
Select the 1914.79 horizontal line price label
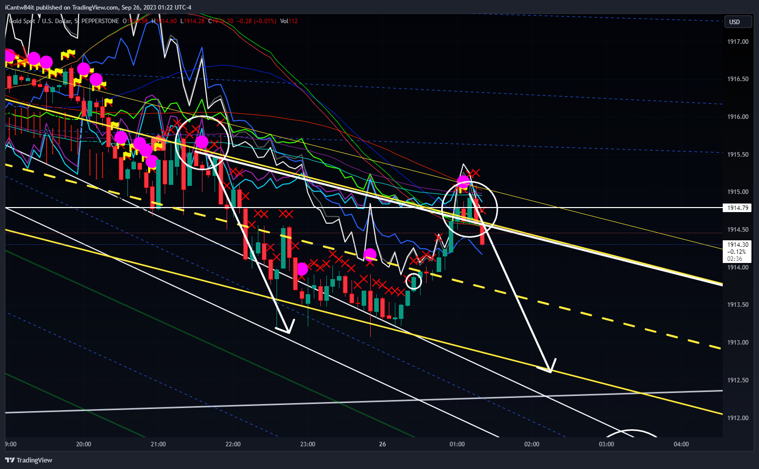tap(737, 208)
